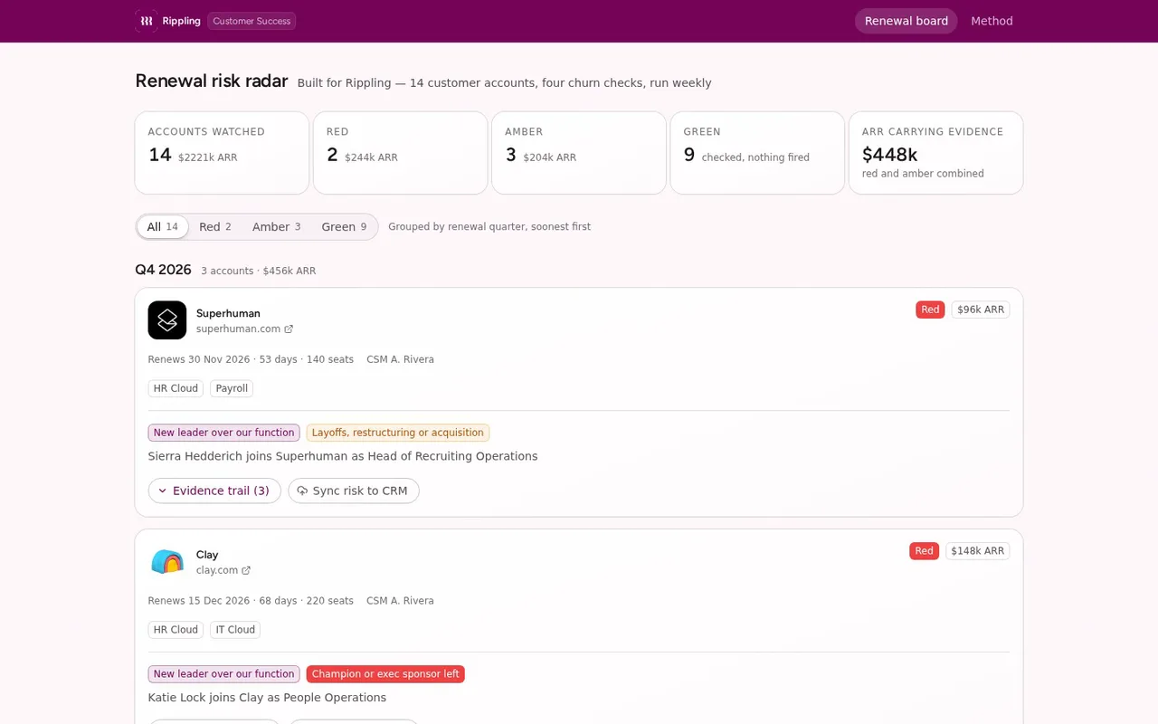Image resolution: width=1158 pixels, height=724 pixels.
Task: Click the IT Cloud product tag
Action: (x=235, y=630)
